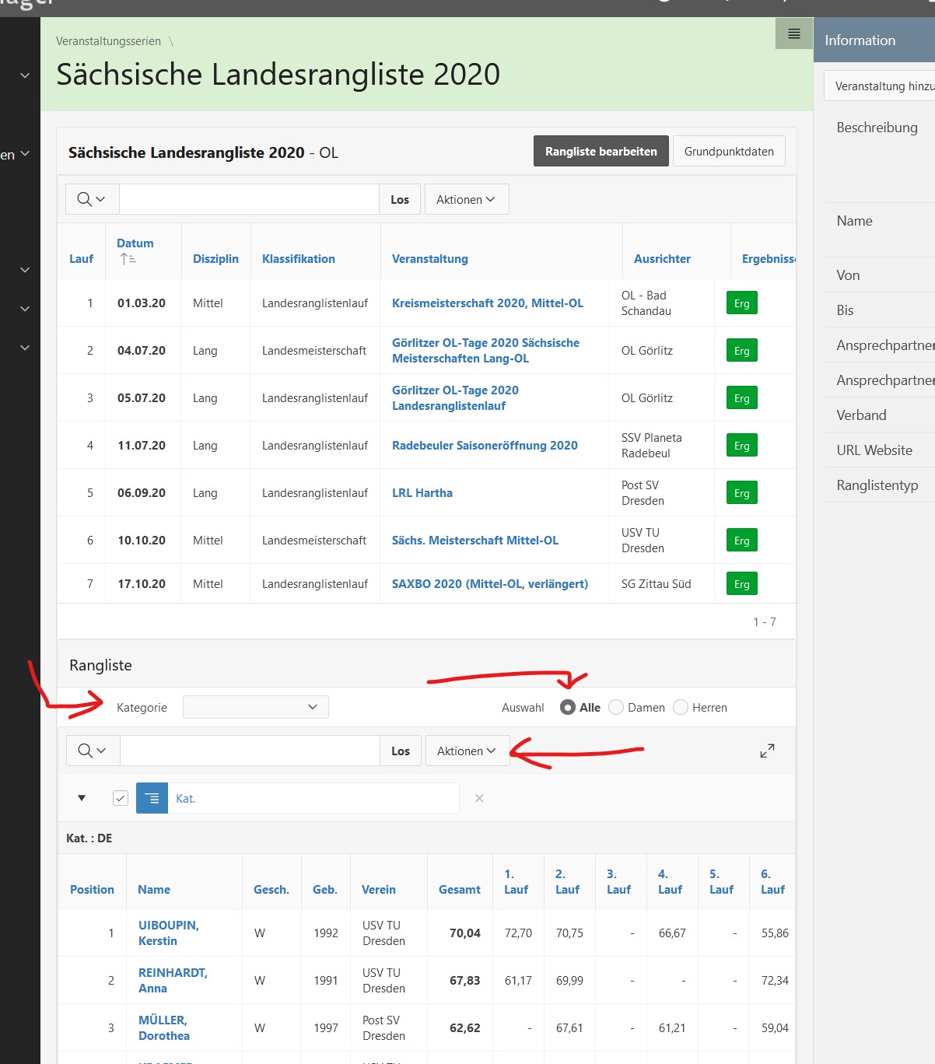Uncheck the Kat. control break checkbox
The image size is (935, 1064).
tap(121, 798)
